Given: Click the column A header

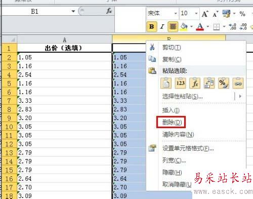Looking at the screenshot, I should tap(64, 40).
